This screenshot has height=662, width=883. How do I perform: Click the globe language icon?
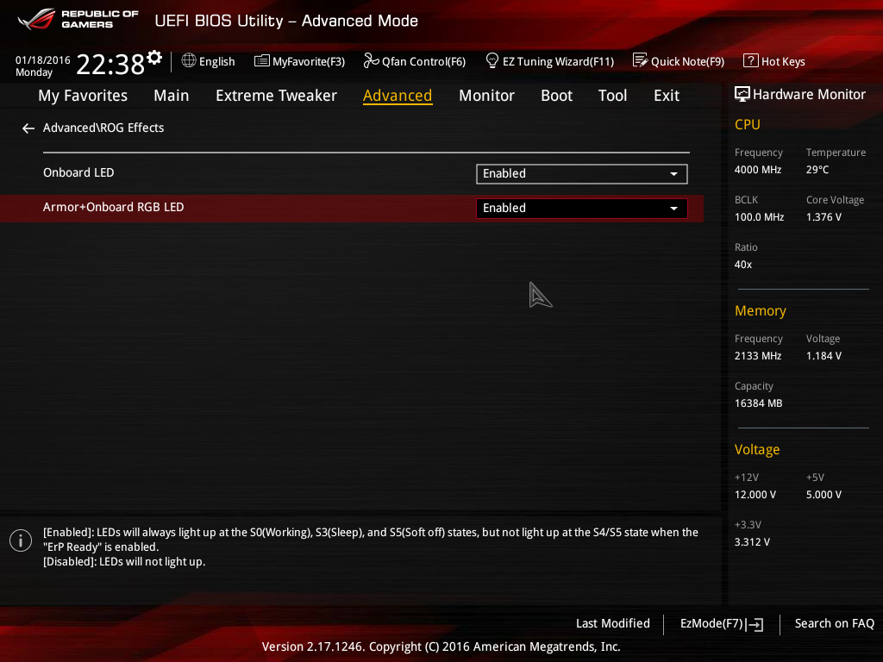tap(189, 60)
